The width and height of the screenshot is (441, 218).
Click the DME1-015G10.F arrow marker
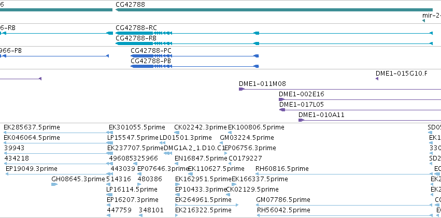click(x=377, y=79)
